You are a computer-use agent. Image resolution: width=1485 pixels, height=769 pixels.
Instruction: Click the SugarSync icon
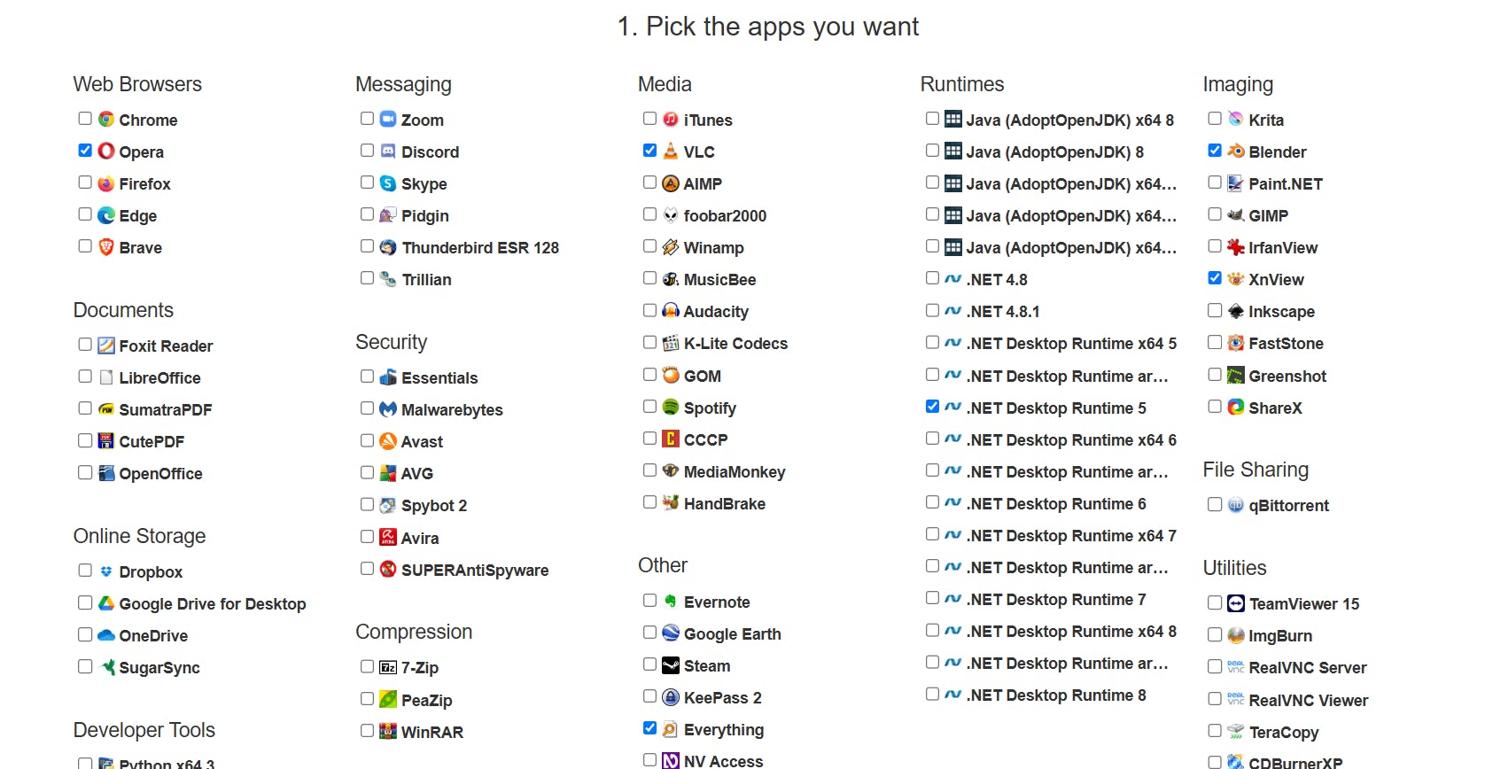[x=106, y=667]
